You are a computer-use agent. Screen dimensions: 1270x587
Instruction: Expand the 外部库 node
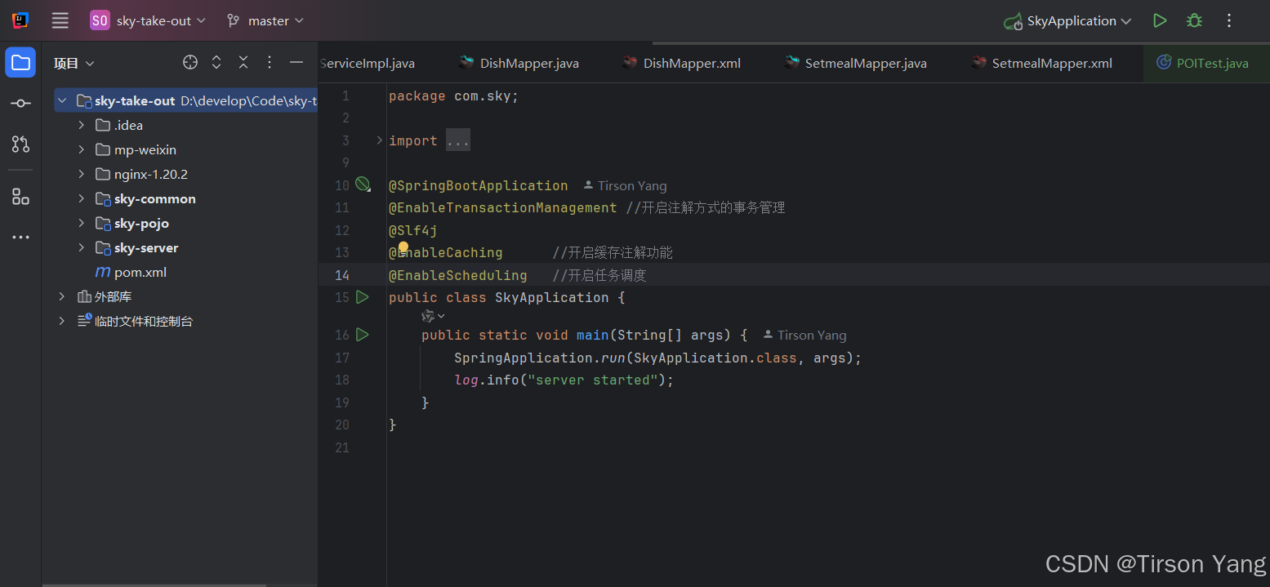62,296
